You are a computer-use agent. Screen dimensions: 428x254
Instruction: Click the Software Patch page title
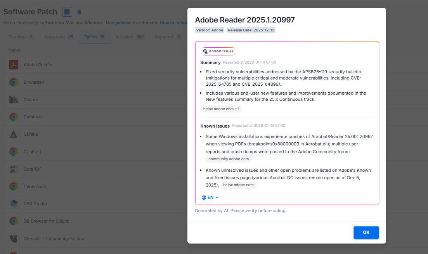(x=30, y=12)
